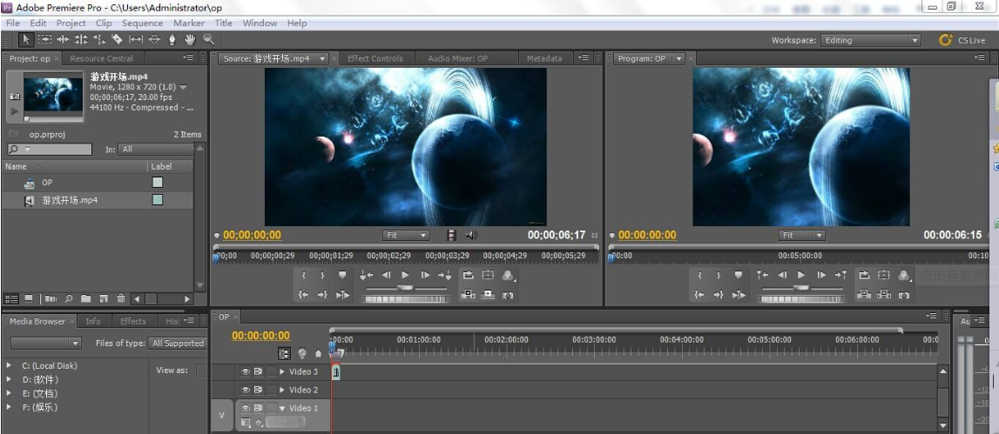Toggle track lock box on Video 2
The height and width of the screenshot is (434, 999).
click(272, 390)
